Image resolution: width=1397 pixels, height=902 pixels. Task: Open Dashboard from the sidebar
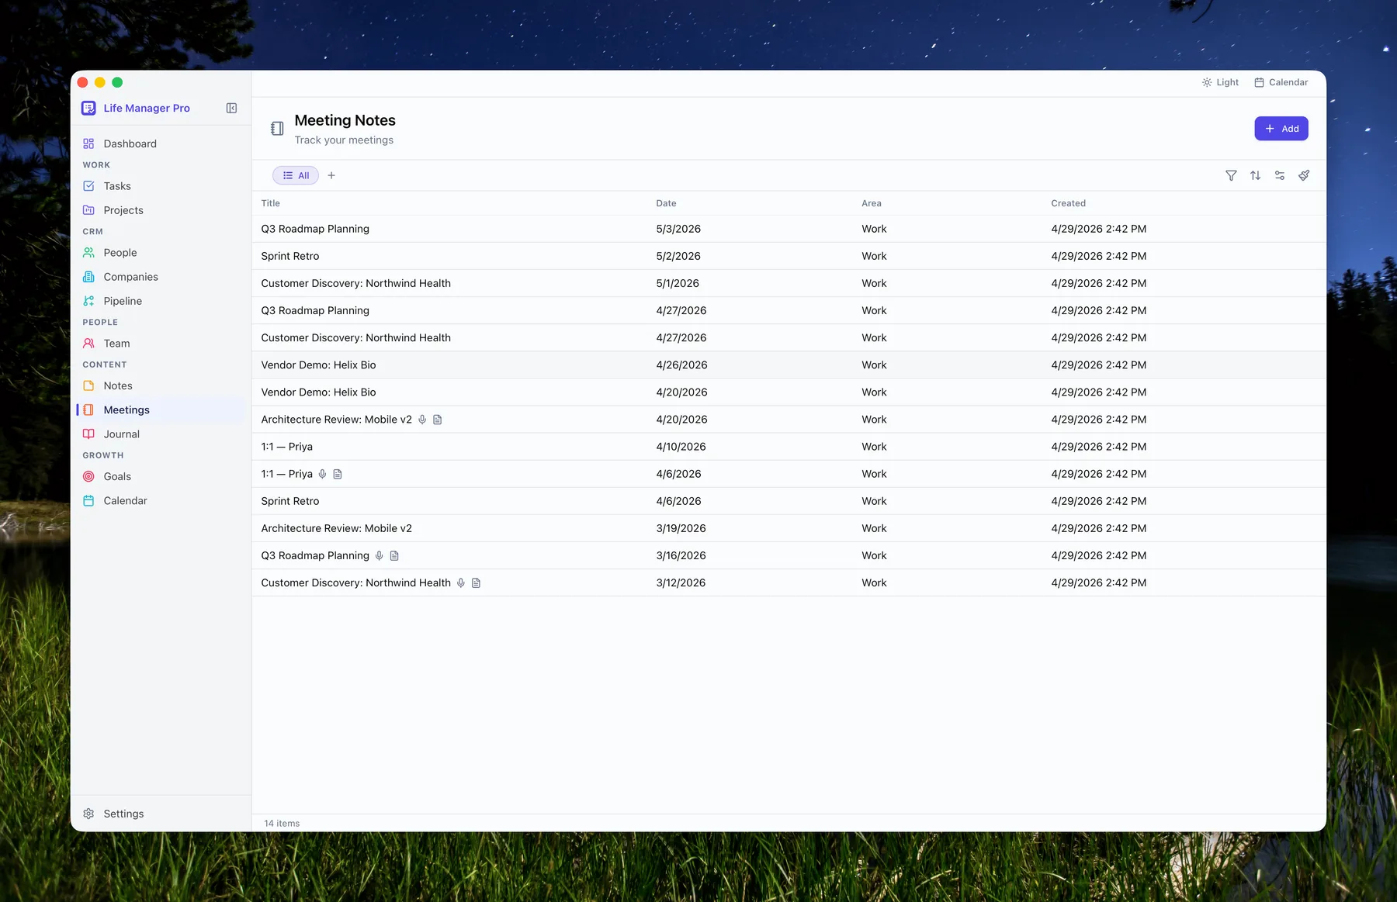tap(161, 143)
